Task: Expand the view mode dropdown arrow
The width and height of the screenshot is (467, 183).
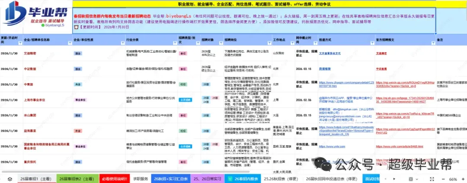Action: (x=416, y=179)
